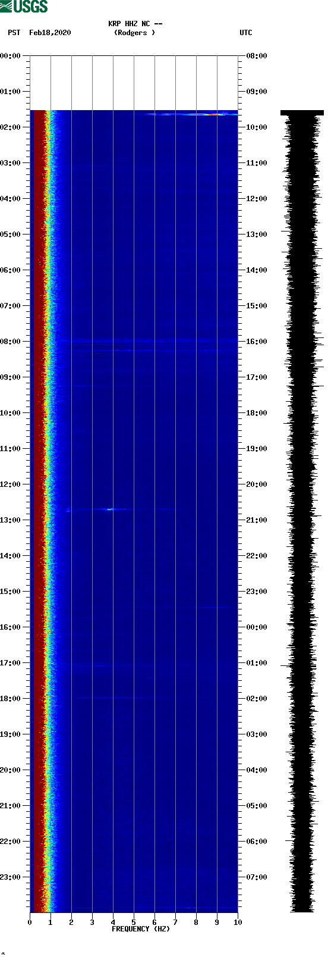Click the 05:00 PST time label
This screenshot has height=960, width=328.
[x=11, y=234]
